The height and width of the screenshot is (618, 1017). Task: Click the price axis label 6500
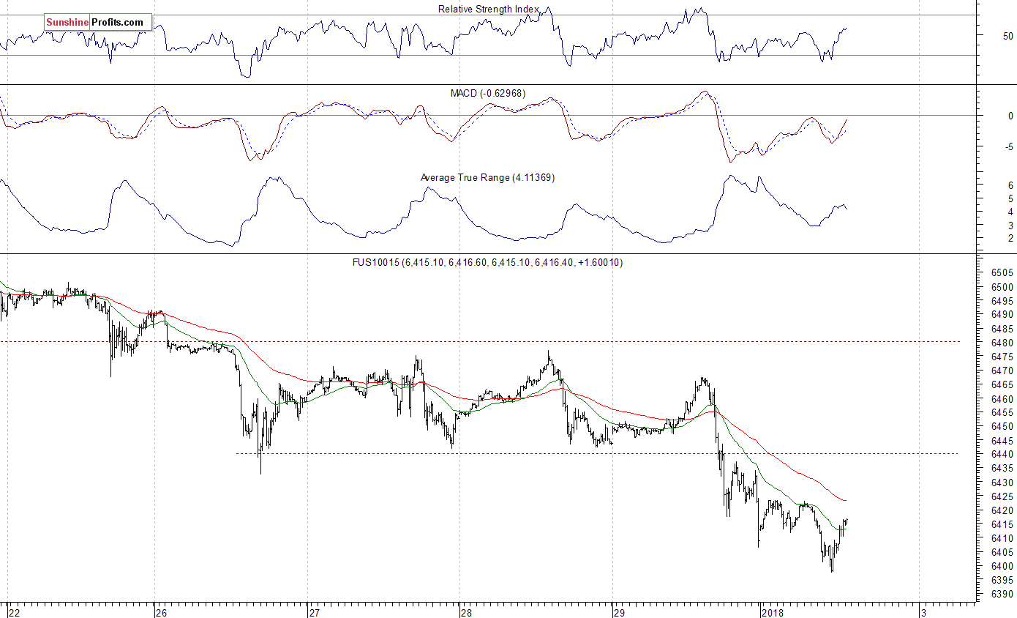[x=1002, y=287]
